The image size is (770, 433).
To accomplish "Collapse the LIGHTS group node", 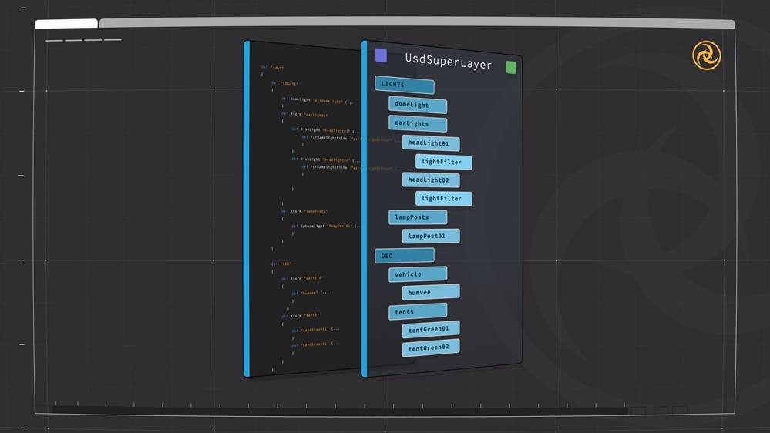I will (x=405, y=86).
